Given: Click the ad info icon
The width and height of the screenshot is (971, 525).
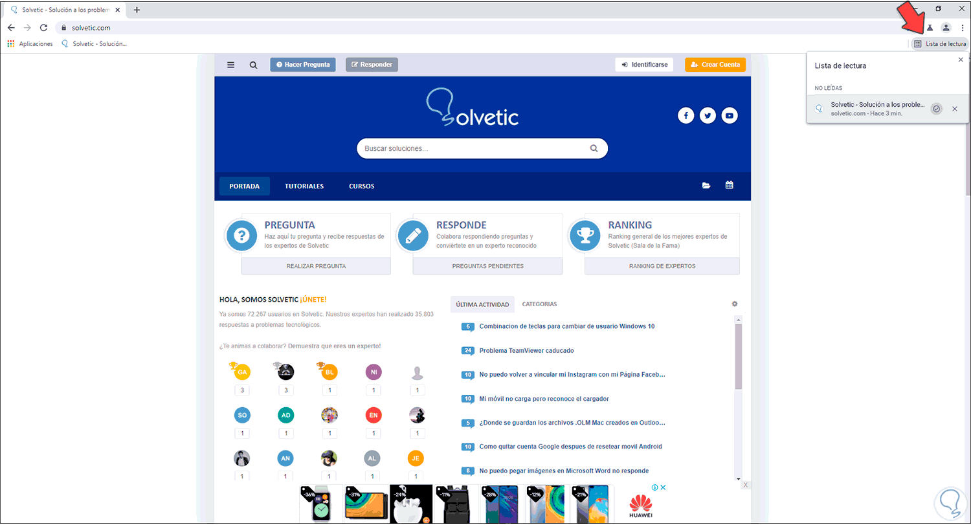Looking at the screenshot, I should click(655, 487).
